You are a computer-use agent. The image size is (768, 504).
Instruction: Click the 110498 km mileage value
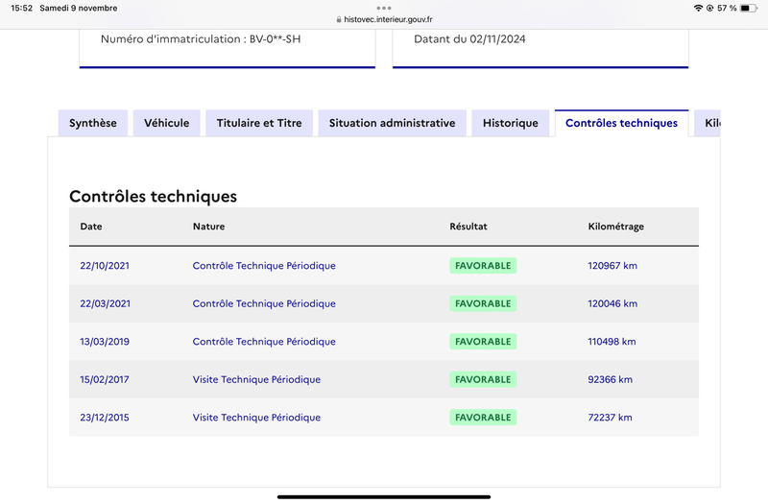pyautogui.click(x=612, y=342)
